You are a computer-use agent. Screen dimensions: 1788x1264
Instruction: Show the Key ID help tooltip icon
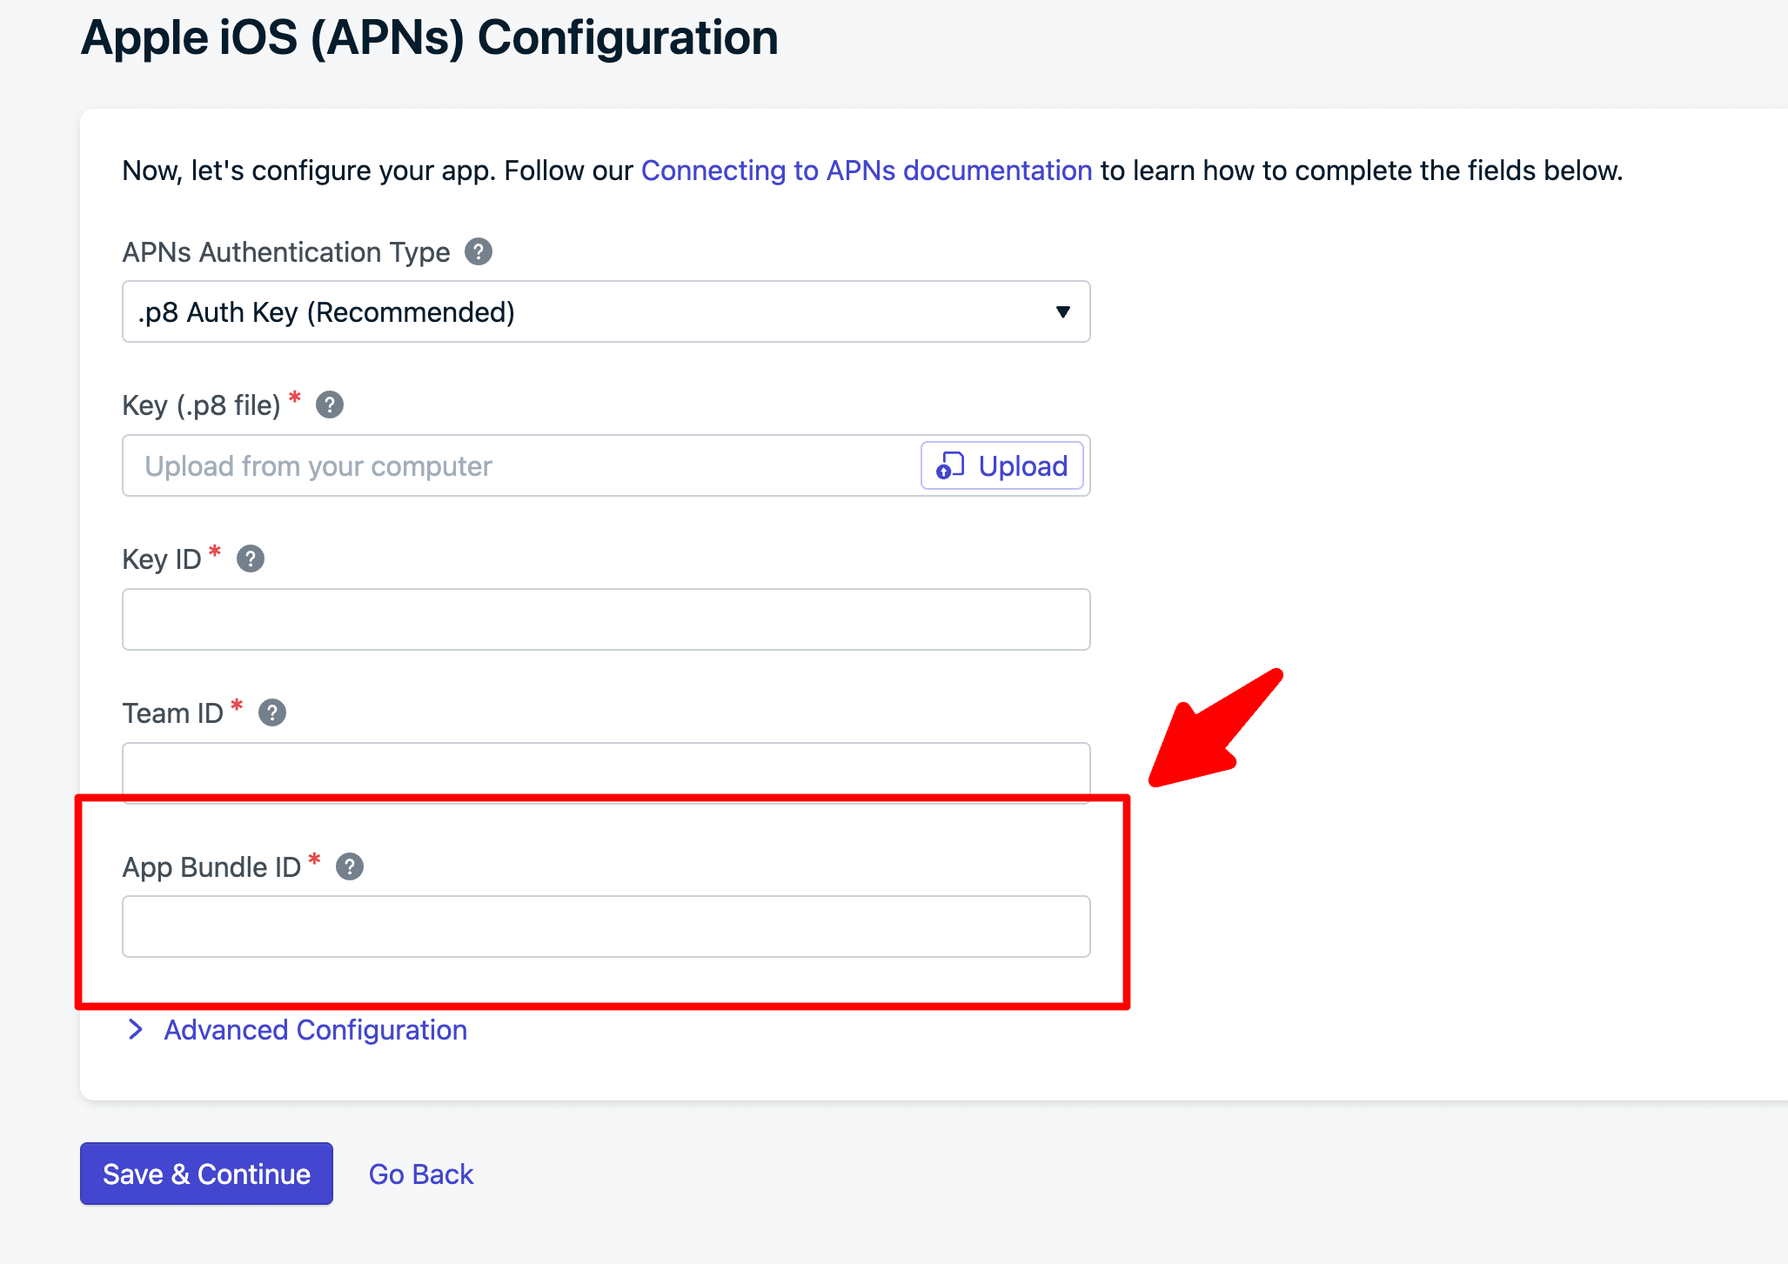(251, 559)
